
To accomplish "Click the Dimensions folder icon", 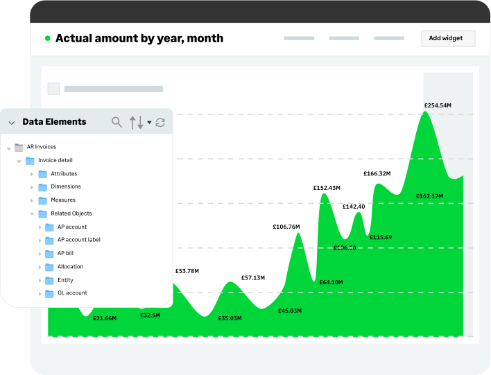I will click(x=42, y=187).
